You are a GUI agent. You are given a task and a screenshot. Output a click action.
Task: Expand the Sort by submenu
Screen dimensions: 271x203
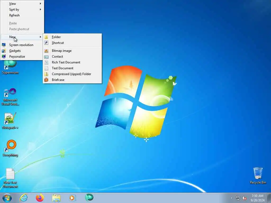(x=22, y=10)
